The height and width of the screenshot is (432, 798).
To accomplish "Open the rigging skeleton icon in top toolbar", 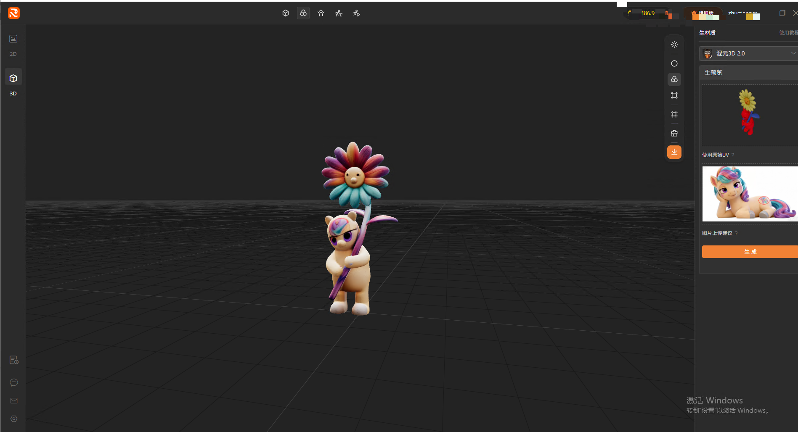I will coord(321,13).
